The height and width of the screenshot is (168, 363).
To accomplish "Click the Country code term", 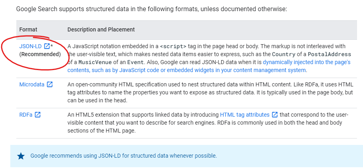I will (283, 55).
